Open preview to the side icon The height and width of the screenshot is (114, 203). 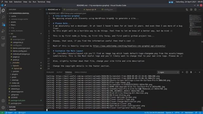pyautogui.click(x=191, y=9)
